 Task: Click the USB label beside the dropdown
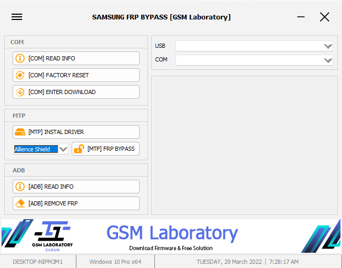click(x=160, y=46)
